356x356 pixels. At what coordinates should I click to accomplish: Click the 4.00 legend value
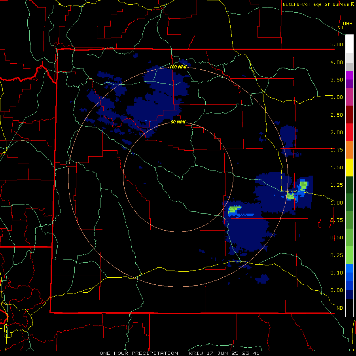pyautogui.click(x=337, y=62)
